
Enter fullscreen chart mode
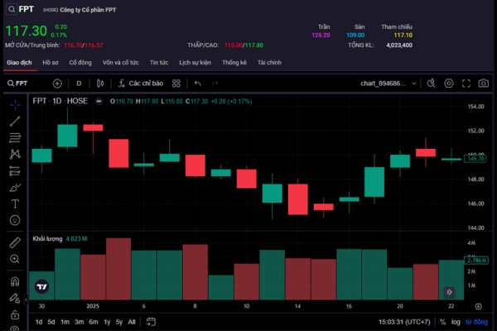point(466,84)
